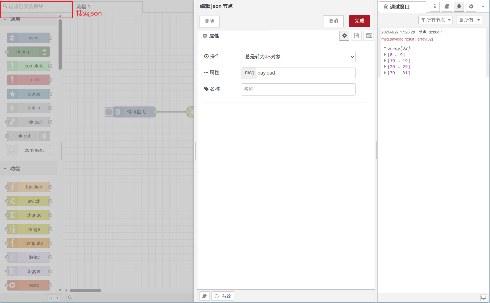Open the 操作 action dropdown
Screen dimensions: 490x303
pyautogui.click(x=298, y=57)
